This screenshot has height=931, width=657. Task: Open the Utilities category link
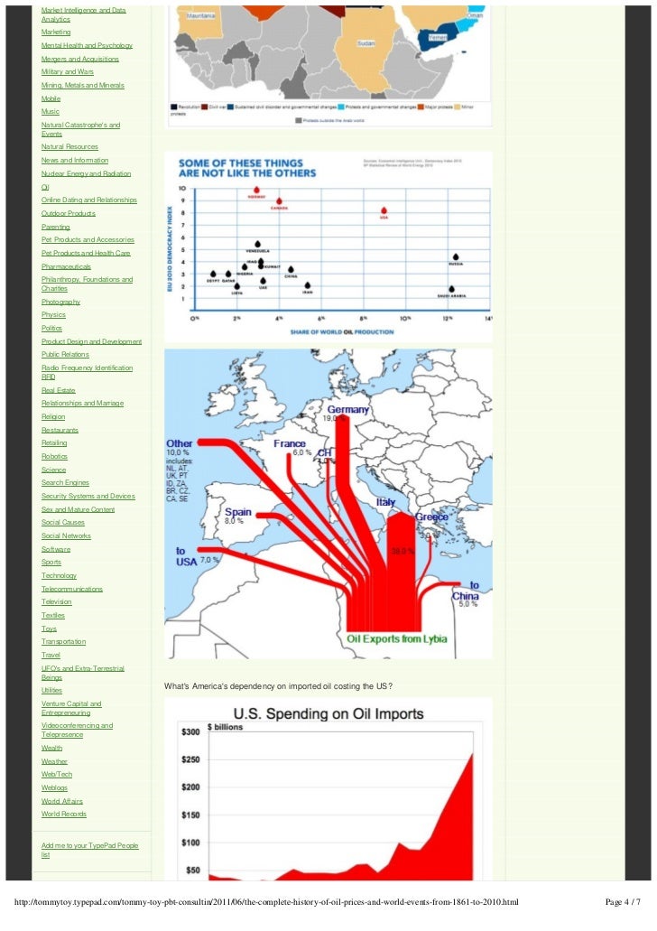coord(51,691)
